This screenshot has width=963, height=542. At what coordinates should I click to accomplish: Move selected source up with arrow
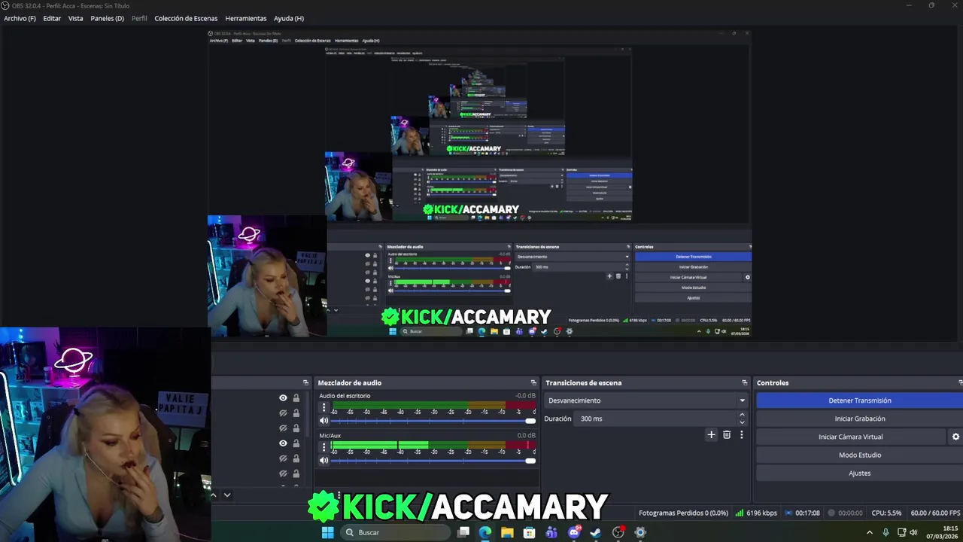pos(214,495)
